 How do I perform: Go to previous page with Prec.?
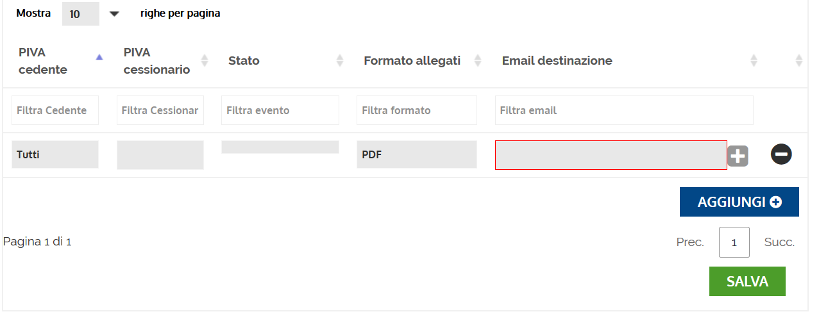(690, 242)
